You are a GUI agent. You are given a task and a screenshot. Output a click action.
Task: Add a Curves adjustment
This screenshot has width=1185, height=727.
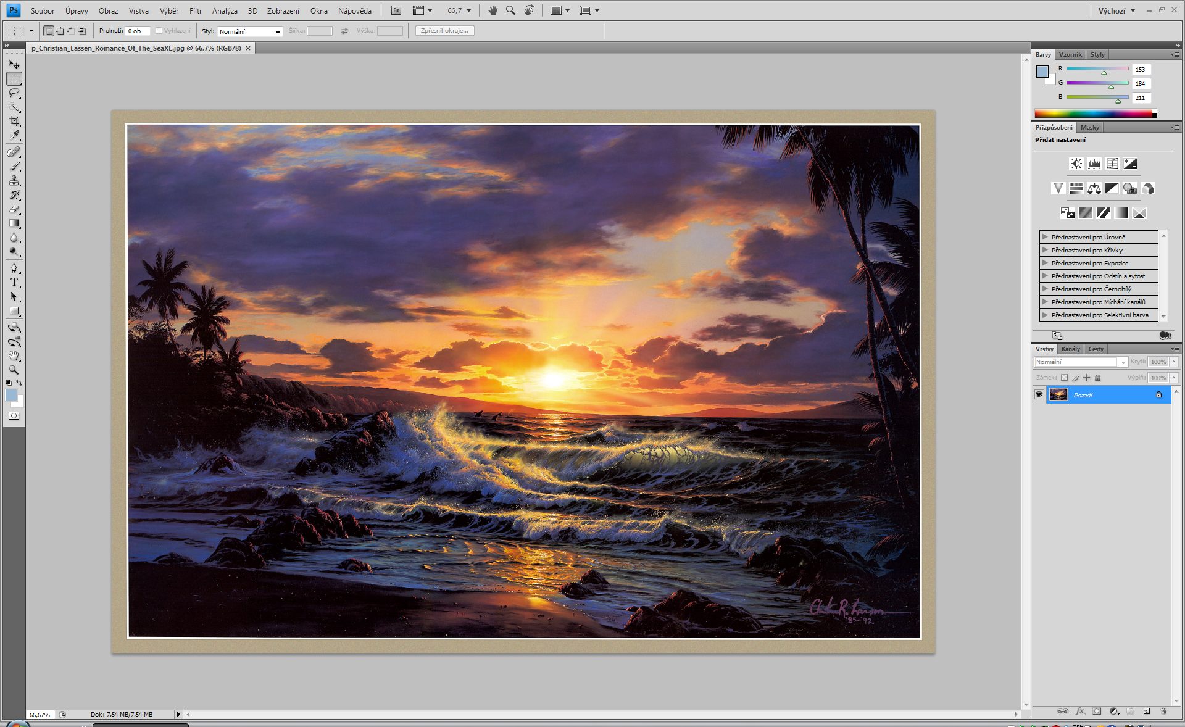[1112, 164]
